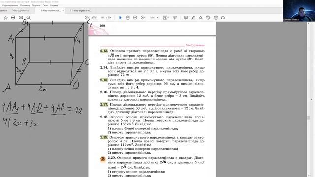Click the Print file icon

click(x=13, y=18)
